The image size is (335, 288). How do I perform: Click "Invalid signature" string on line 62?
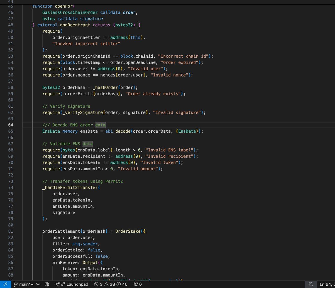[177, 113]
